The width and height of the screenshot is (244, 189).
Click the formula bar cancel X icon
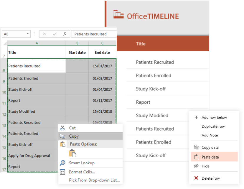(x=44, y=34)
